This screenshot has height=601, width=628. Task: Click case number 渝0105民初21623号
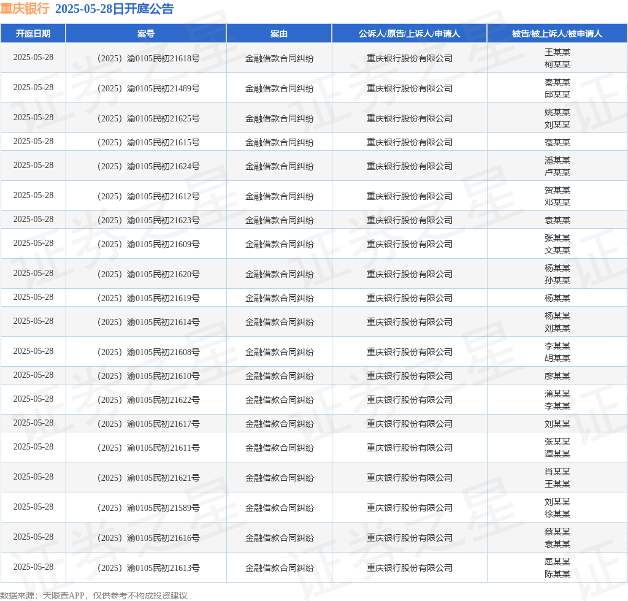click(148, 221)
